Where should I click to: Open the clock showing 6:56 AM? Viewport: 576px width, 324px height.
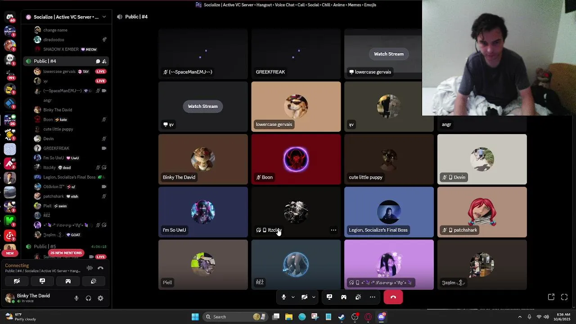pos(563,317)
